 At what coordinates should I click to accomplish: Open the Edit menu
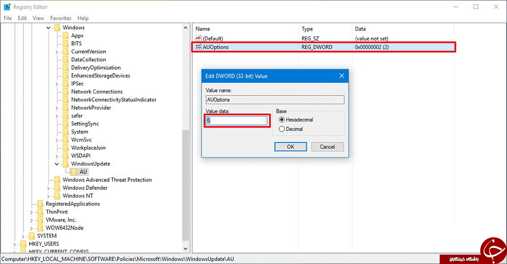pyautogui.click(x=22, y=18)
